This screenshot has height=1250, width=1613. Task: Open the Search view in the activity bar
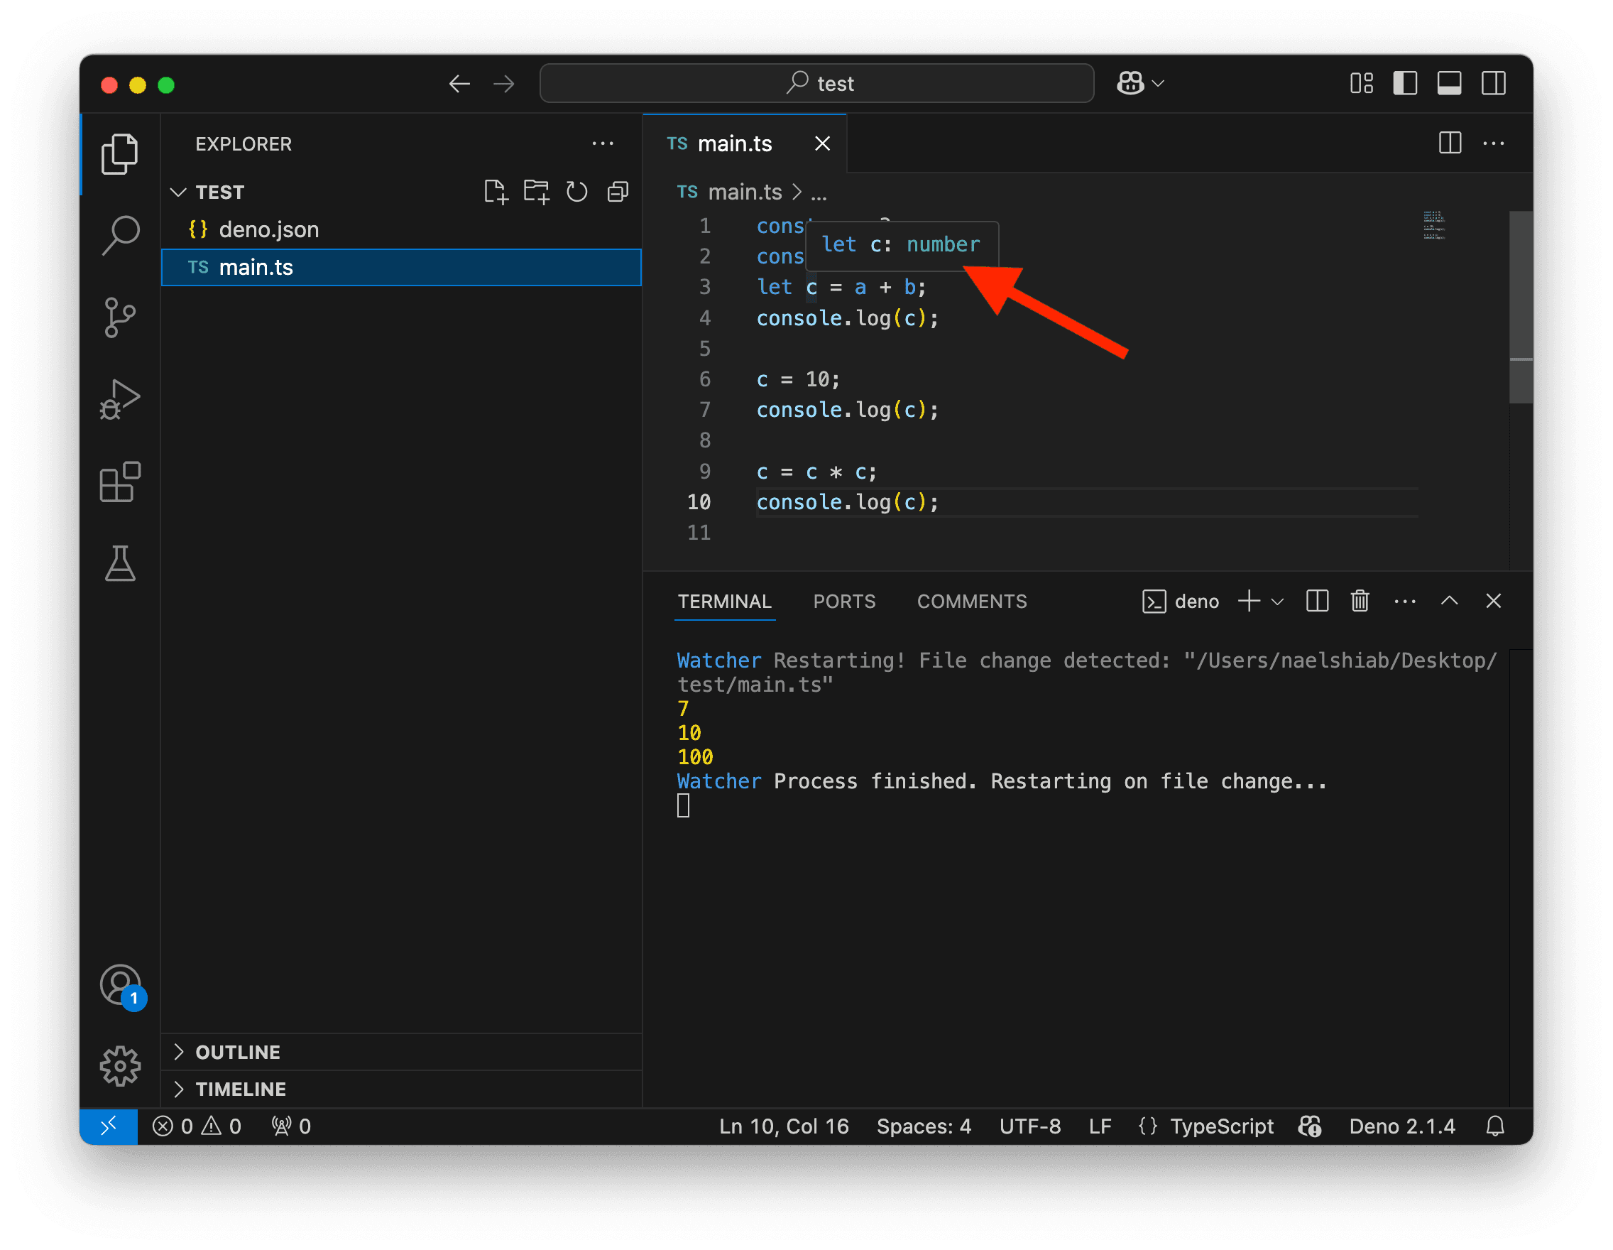[120, 235]
